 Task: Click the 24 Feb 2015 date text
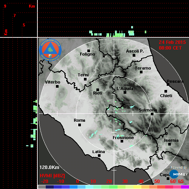(x=172, y=42)
